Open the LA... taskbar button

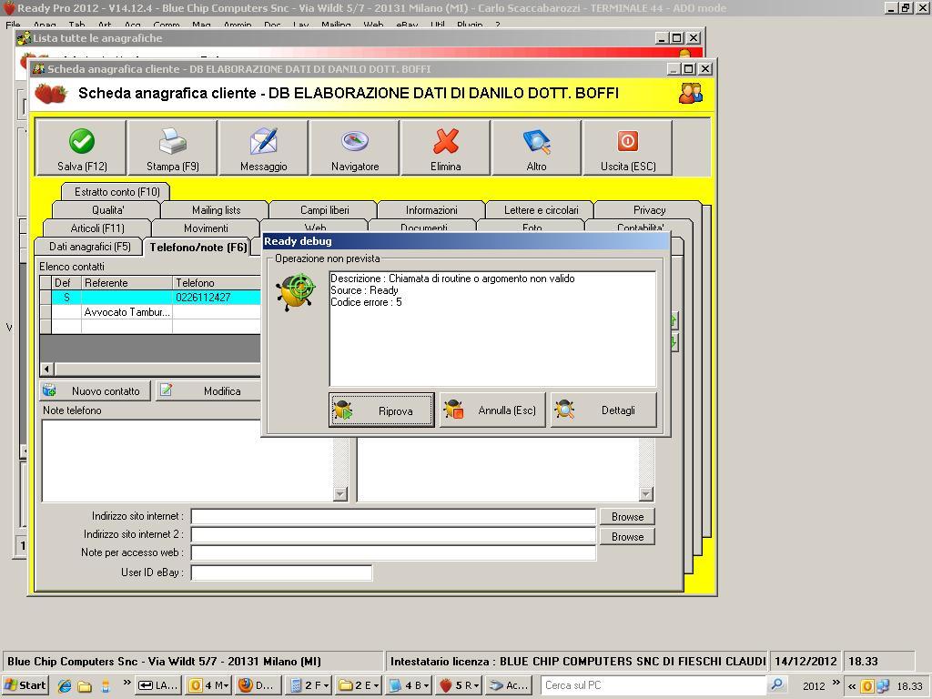[x=158, y=685]
